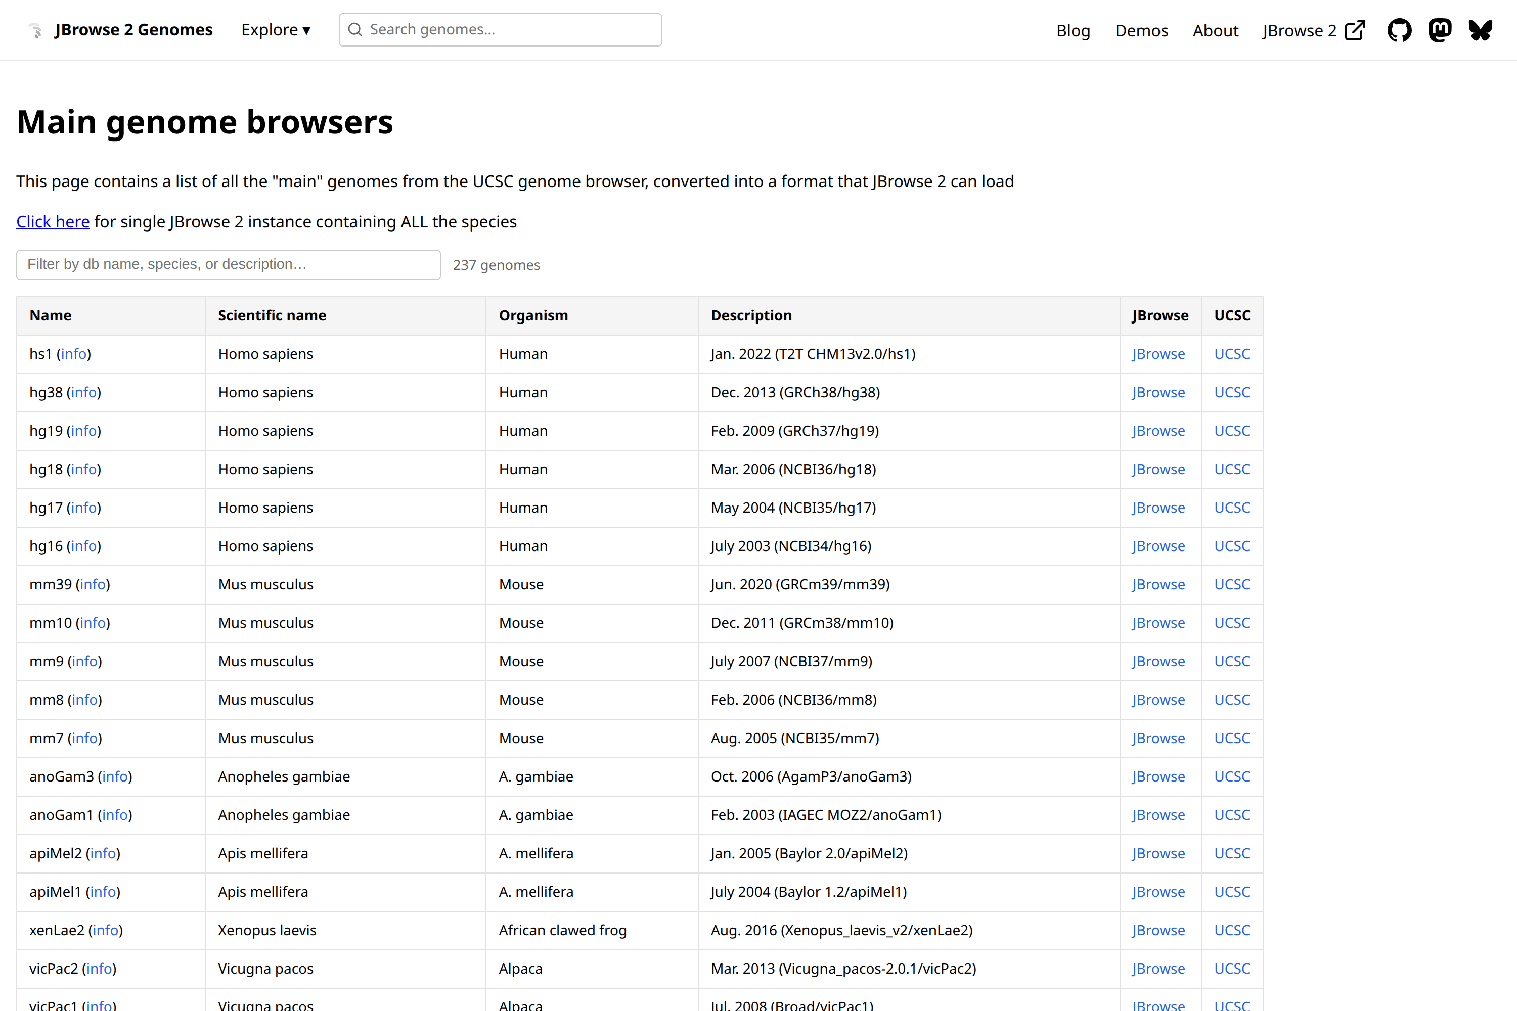Click 'Dec. 2013 (GRCh38/hg38)' description
This screenshot has width=1517, height=1011.
pos(795,393)
